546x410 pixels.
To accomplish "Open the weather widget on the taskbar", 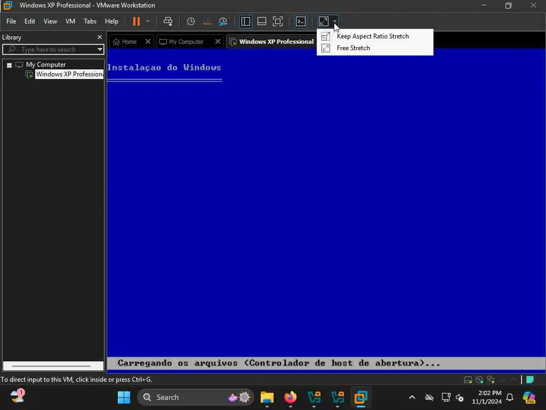I will 17,397.
